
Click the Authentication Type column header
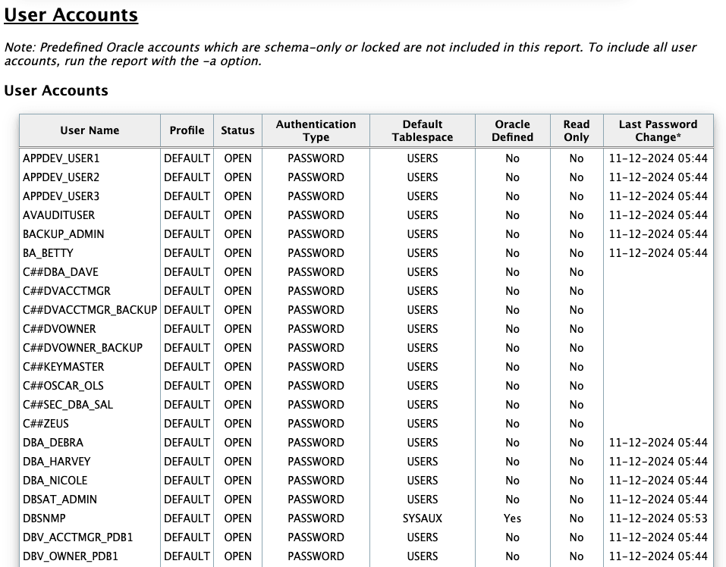(x=316, y=130)
